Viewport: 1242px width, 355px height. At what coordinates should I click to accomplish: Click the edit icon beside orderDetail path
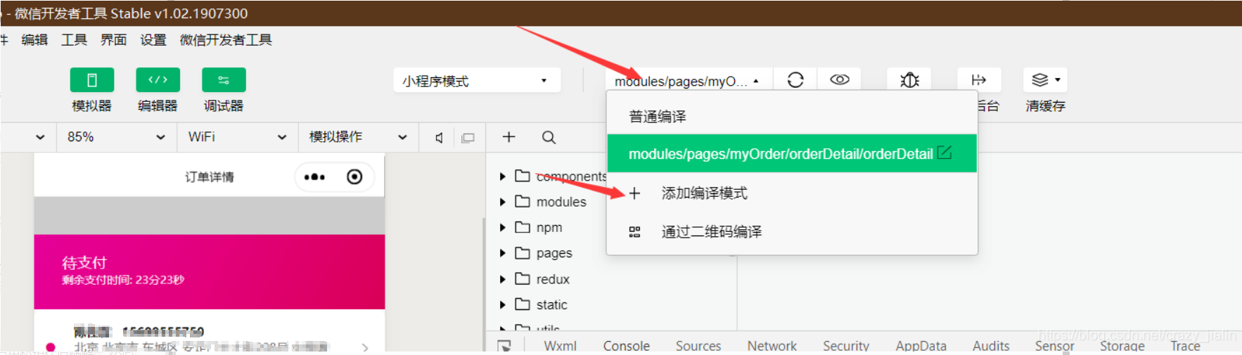click(x=945, y=153)
